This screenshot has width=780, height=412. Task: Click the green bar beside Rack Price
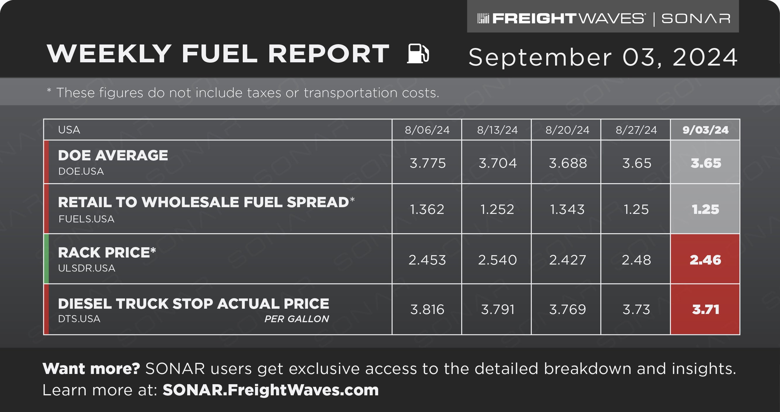[46, 259]
